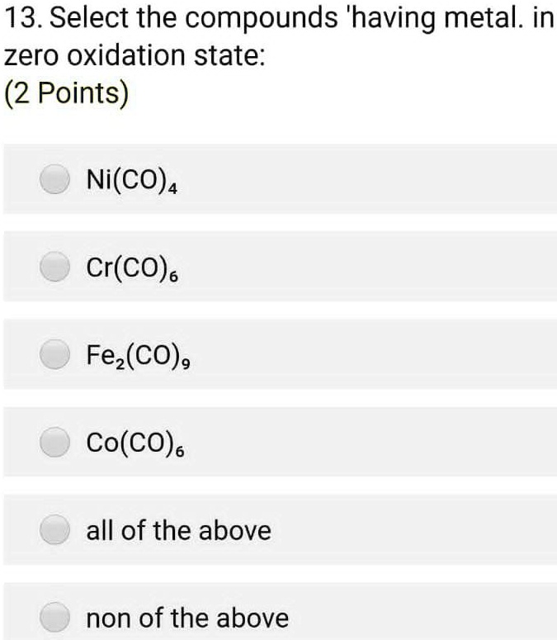The image size is (557, 640).
Task: Choose the 'all of the above' radio button
Action: (x=54, y=530)
